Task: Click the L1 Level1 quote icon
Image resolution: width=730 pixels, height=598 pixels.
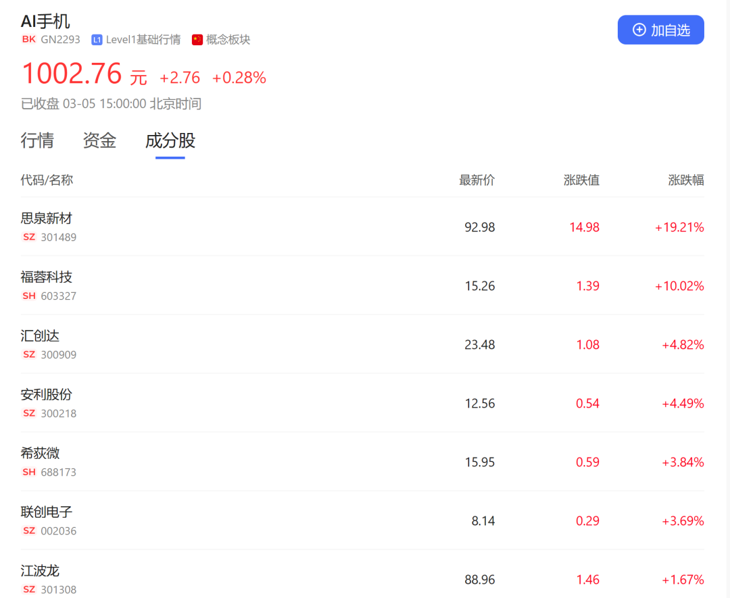Action: (x=97, y=40)
